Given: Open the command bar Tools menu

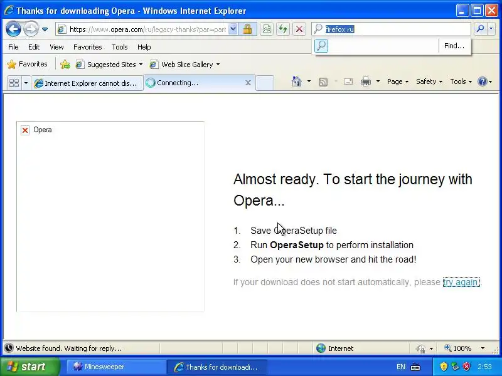Looking at the screenshot, I should pyautogui.click(x=461, y=81).
